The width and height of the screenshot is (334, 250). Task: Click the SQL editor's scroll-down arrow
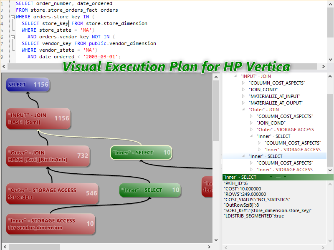(330, 60)
